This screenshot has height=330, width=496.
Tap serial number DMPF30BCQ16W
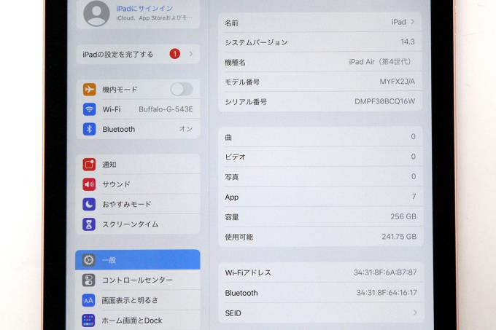pos(384,101)
